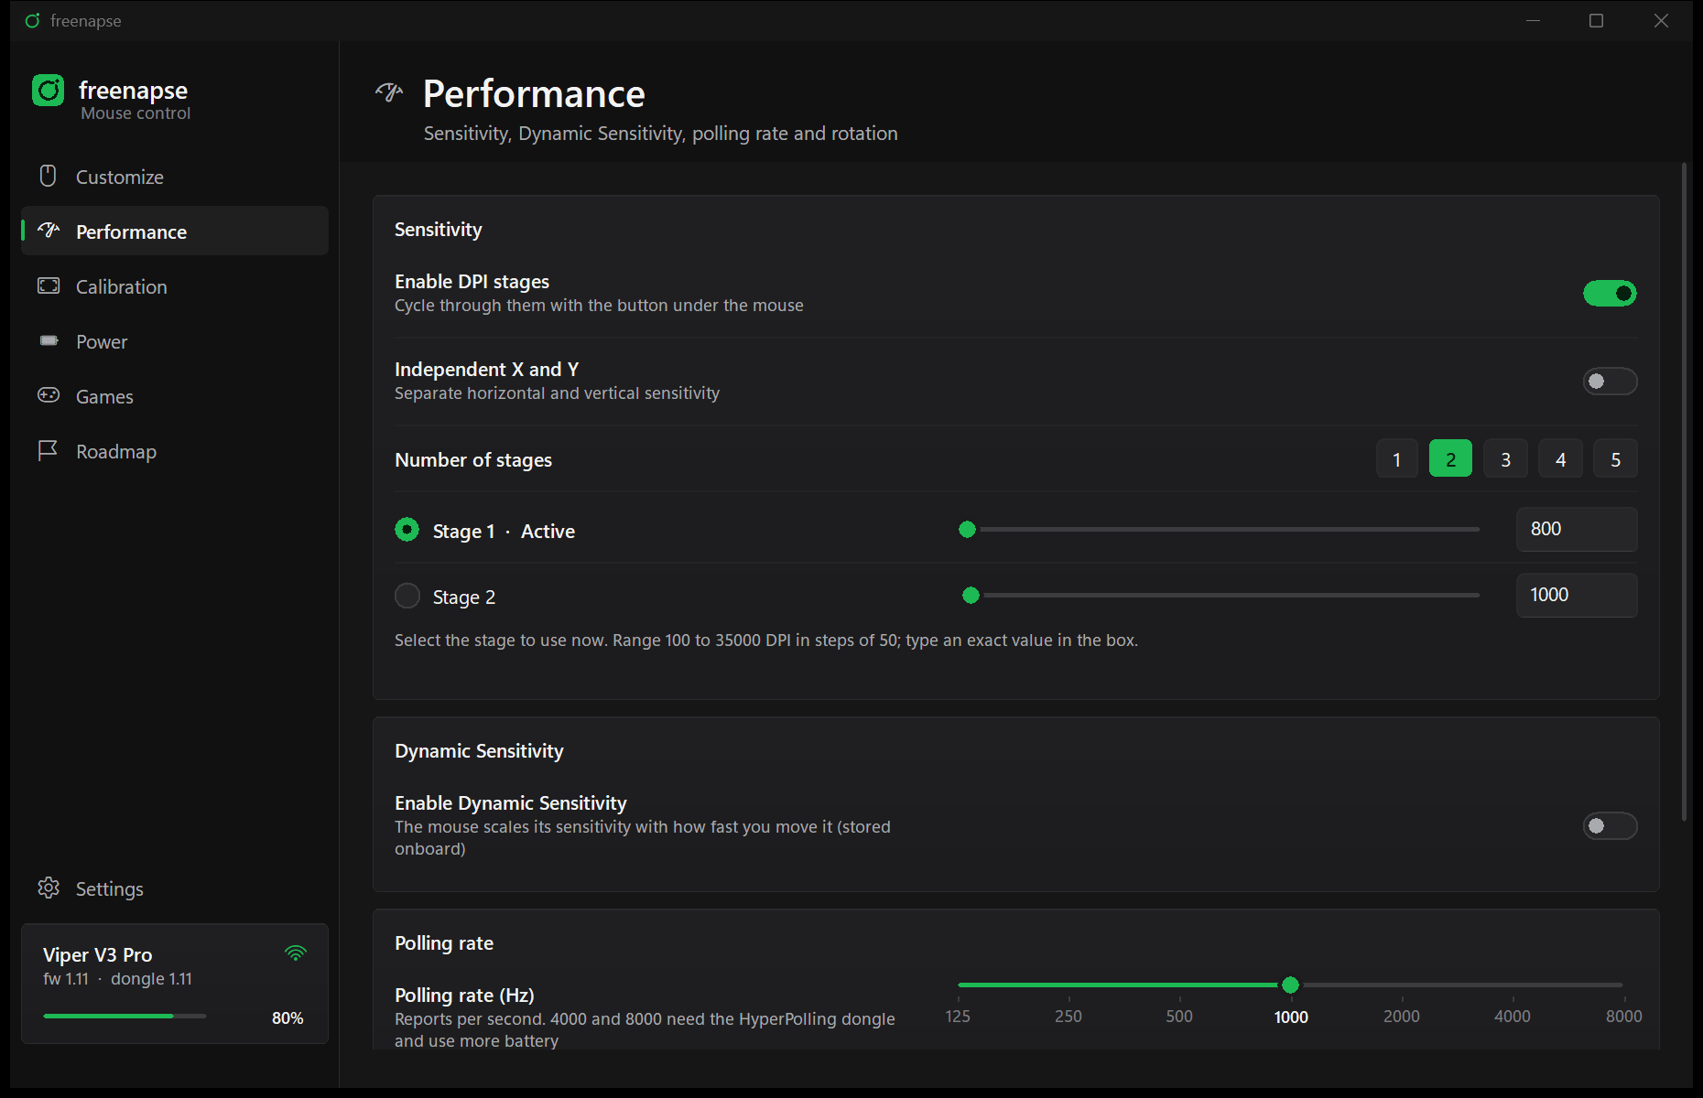Click the Stage 1 · Active label

coord(504,531)
